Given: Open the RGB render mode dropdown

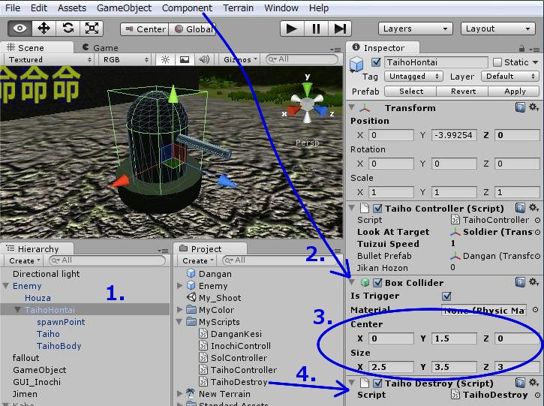Looking at the screenshot, I should (126, 60).
